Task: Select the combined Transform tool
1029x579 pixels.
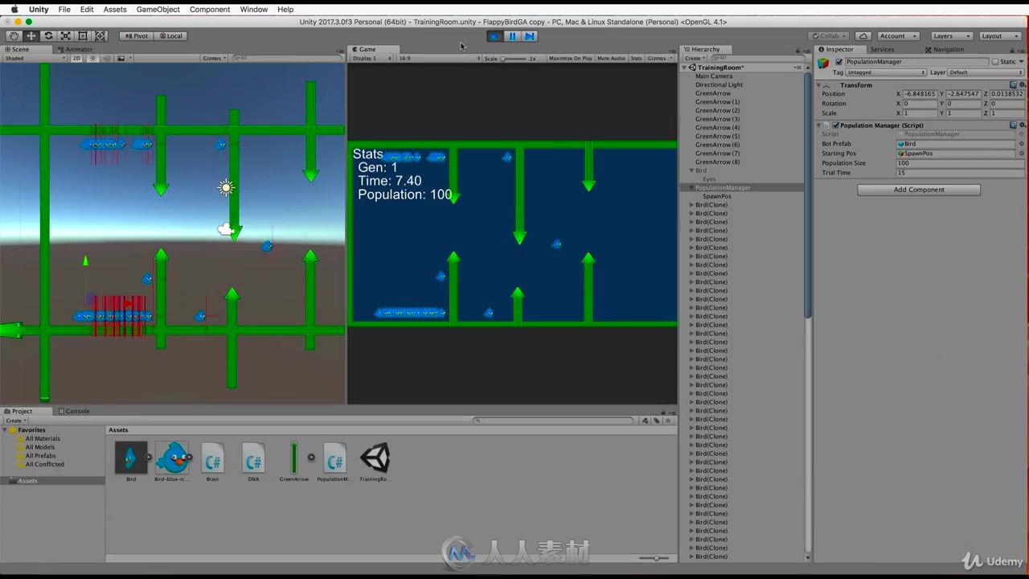Action: [x=100, y=36]
